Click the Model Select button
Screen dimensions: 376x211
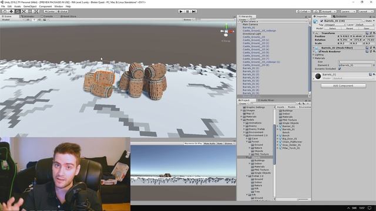coord(333,28)
